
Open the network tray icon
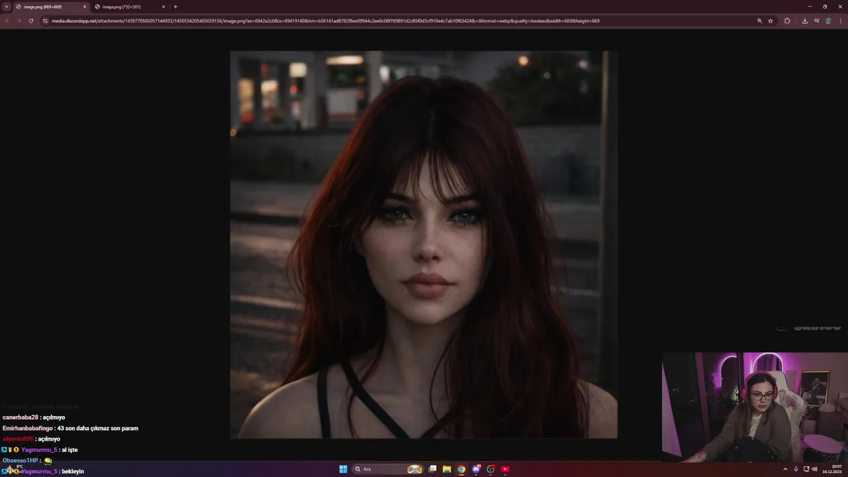806,469
